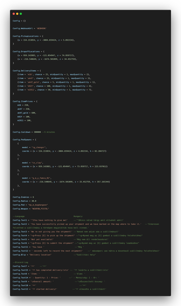This screenshot has width=181, height=306.
Task: Click the '--Discord Log' comment
Action: 20,262
